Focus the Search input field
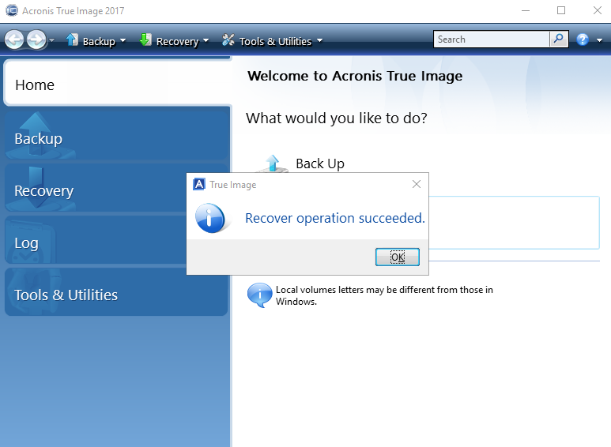The width and height of the screenshot is (611, 447). pyautogui.click(x=492, y=39)
